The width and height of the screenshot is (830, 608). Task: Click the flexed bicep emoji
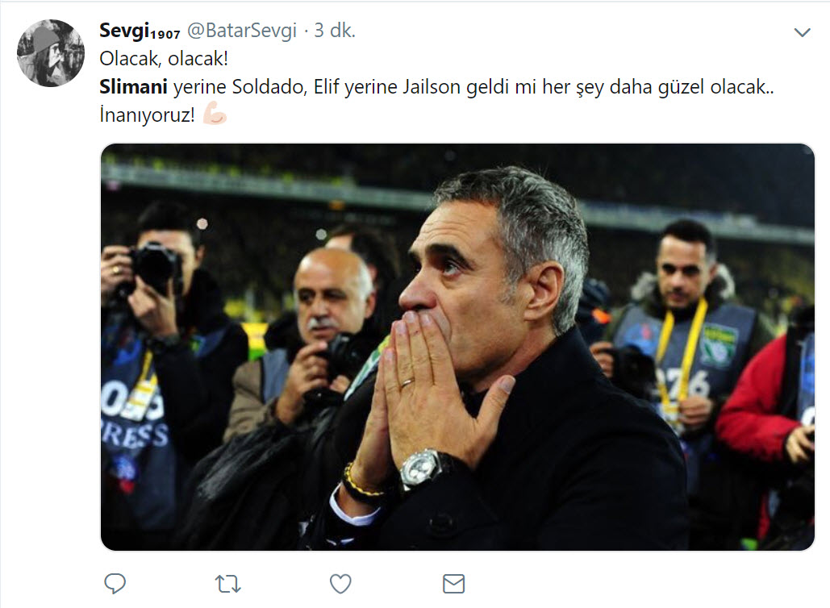(215, 115)
